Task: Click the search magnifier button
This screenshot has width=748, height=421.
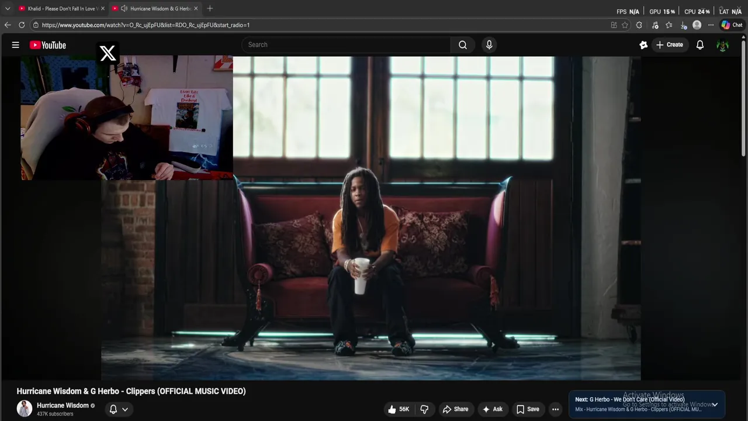Action: coord(463,45)
